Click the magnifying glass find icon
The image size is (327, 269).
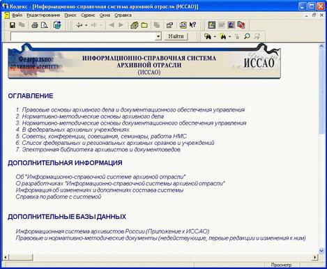[x=247, y=36]
